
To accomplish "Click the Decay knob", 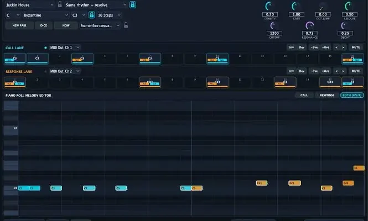I will coord(345,26).
